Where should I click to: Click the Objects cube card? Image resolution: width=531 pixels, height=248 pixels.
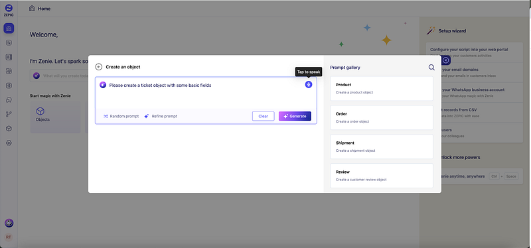pyautogui.click(x=55, y=117)
